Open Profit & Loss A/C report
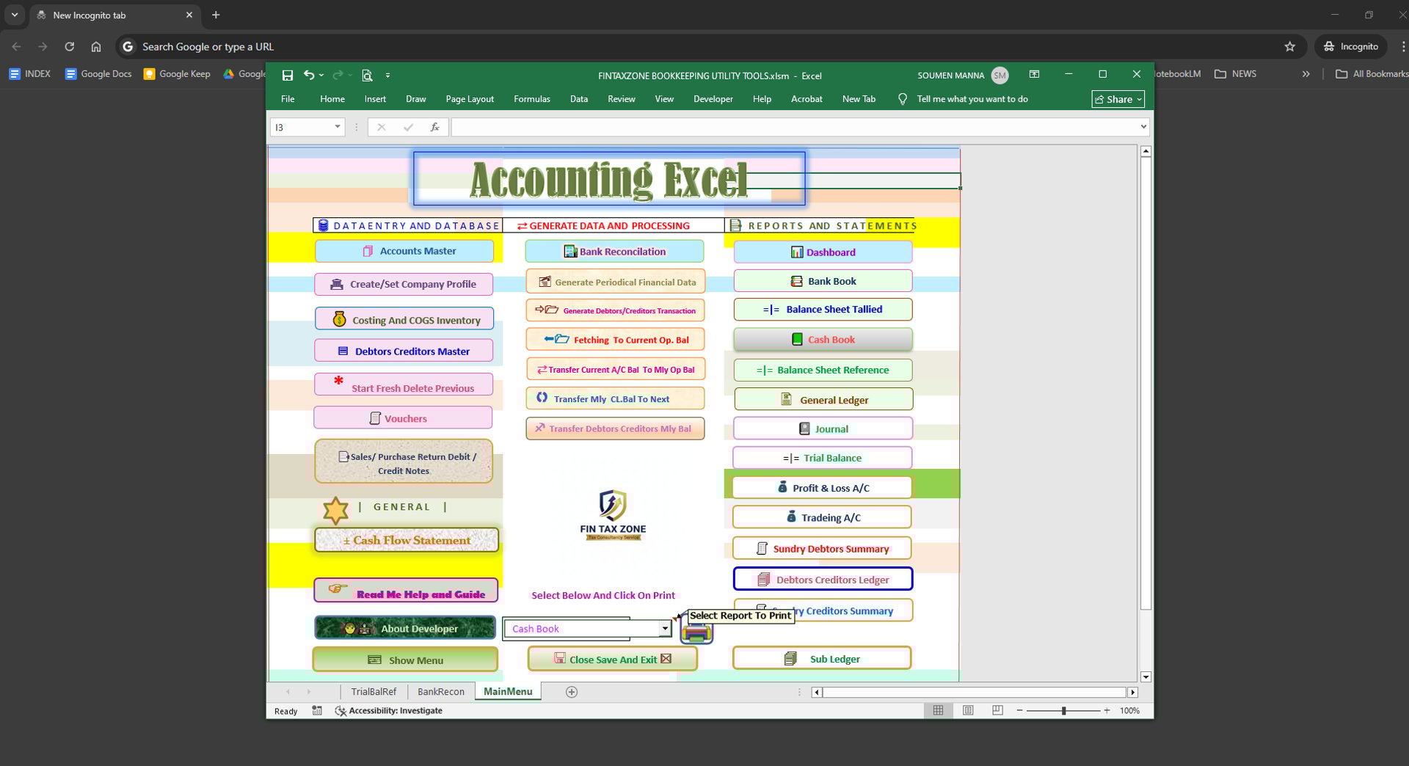Viewport: 1409px width, 766px height. point(822,488)
